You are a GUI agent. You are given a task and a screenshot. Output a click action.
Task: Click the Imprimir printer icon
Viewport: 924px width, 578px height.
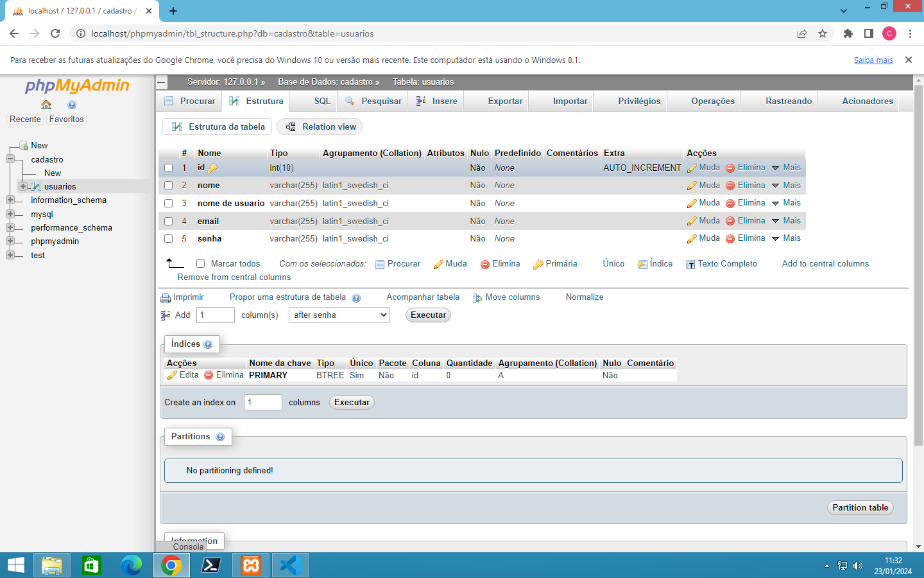tap(166, 297)
